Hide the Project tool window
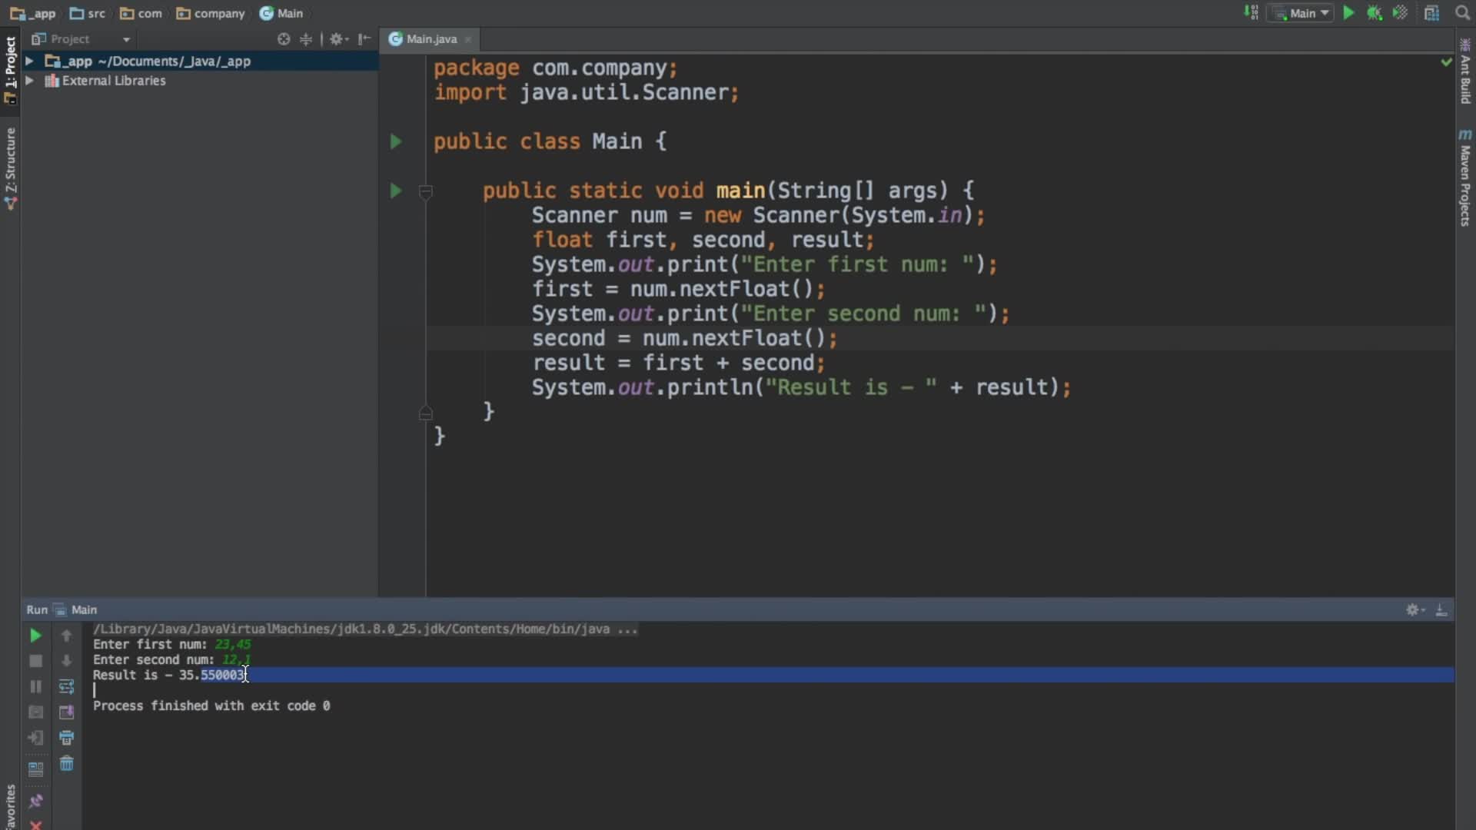The width and height of the screenshot is (1476, 830). (x=364, y=39)
